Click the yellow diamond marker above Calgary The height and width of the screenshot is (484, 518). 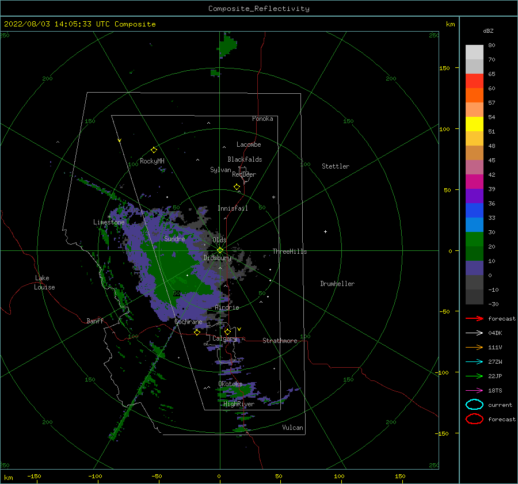point(227,331)
